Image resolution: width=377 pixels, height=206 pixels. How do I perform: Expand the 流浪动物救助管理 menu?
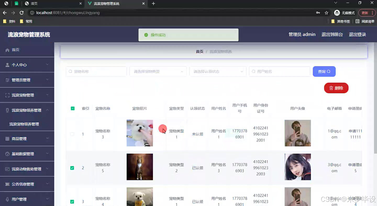point(47,169)
